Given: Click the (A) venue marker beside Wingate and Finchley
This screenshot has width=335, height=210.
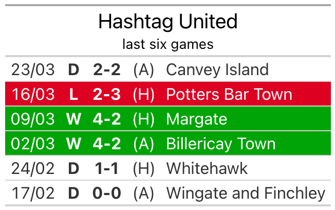Looking at the screenshot, I should point(143,193).
